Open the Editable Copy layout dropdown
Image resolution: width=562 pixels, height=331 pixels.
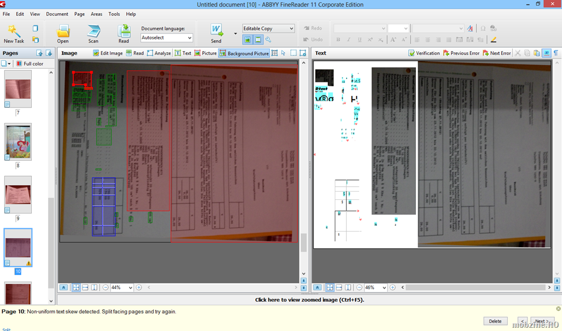click(x=268, y=29)
